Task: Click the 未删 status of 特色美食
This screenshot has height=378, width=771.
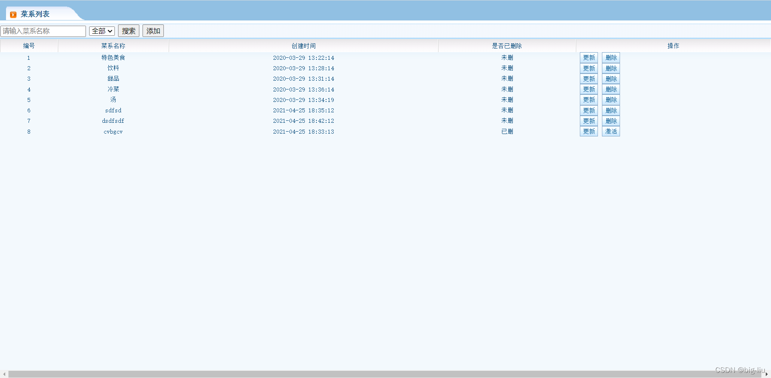Action: click(x=507, y=58)
